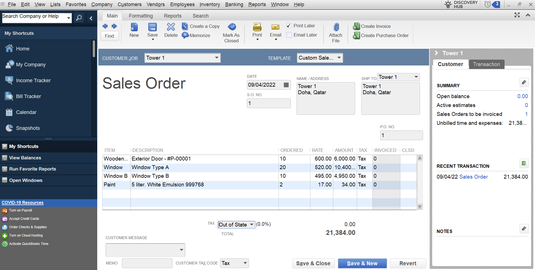
Task: Click the Revert button
Action: 408,263
